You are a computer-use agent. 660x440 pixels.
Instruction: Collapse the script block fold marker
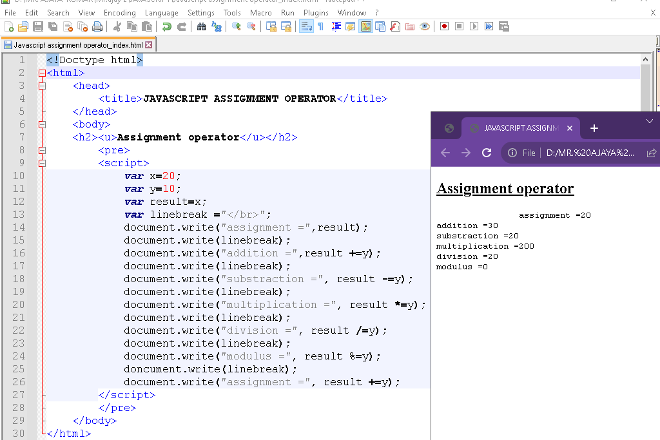pos(43,163)
